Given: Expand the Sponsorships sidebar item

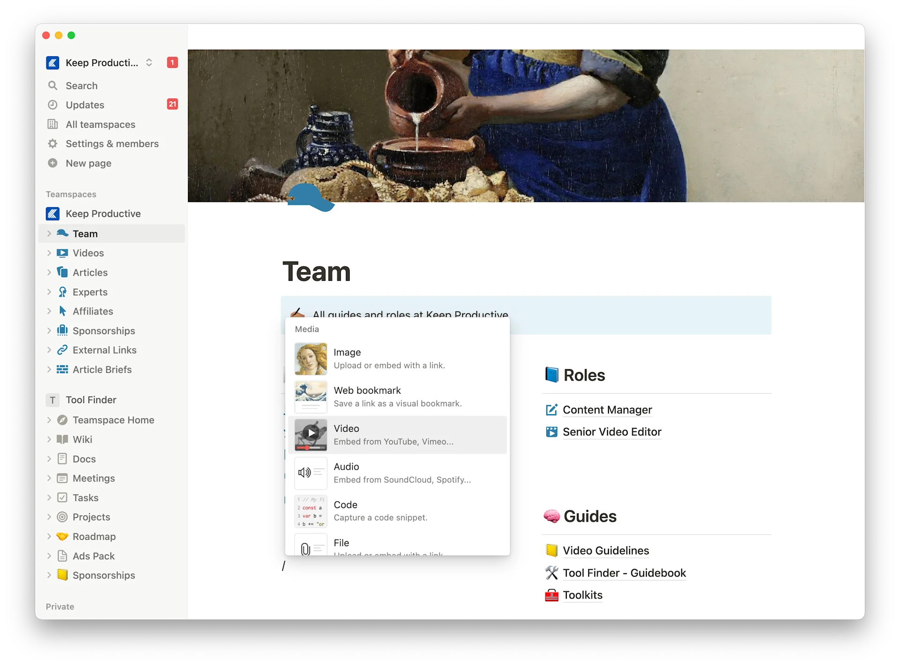Looking at the screenshot, I should point(50,330).
